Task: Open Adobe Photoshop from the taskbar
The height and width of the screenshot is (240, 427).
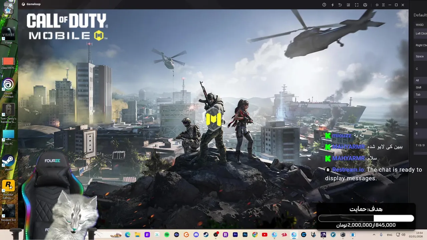Action: click(x=245, y=235)
